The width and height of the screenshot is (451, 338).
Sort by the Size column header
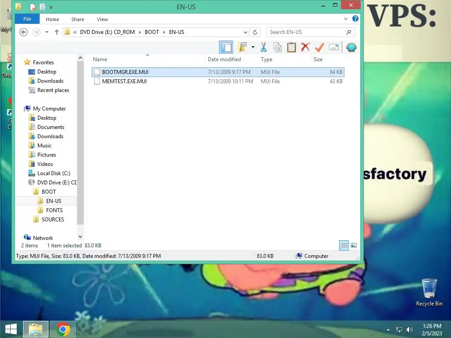tap(318, 59)
